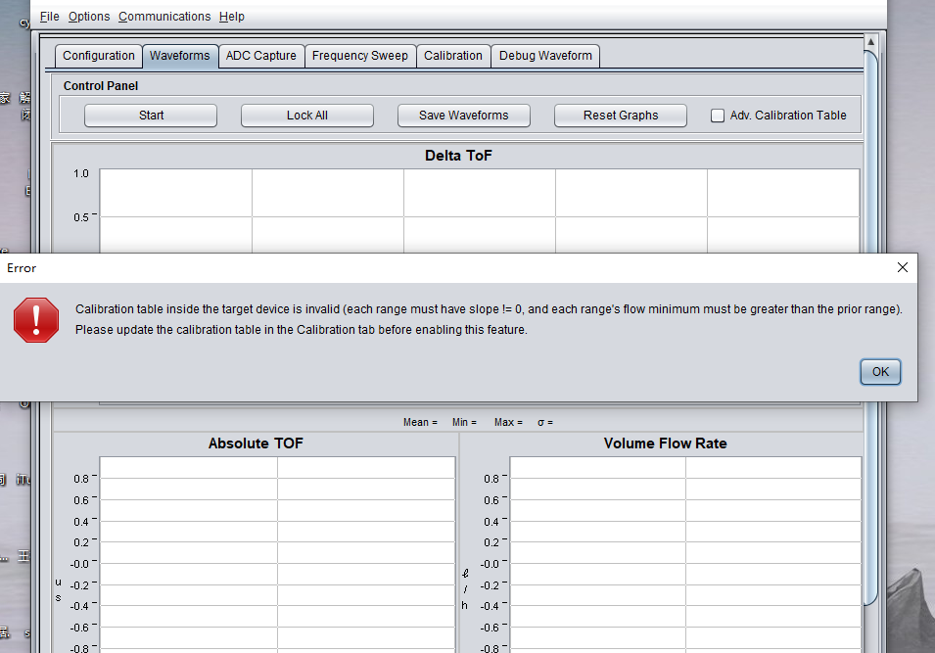Open the Debug Waveform tab

click(545, 56)
